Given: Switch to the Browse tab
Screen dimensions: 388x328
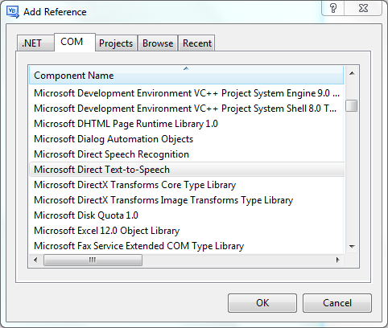Looking at the screenshot, I should click(158, 43).
